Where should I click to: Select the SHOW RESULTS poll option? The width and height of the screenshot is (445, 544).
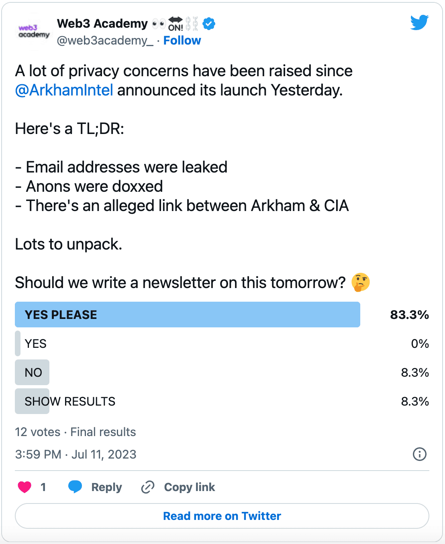pyautogui.click(x=222, y=402)
